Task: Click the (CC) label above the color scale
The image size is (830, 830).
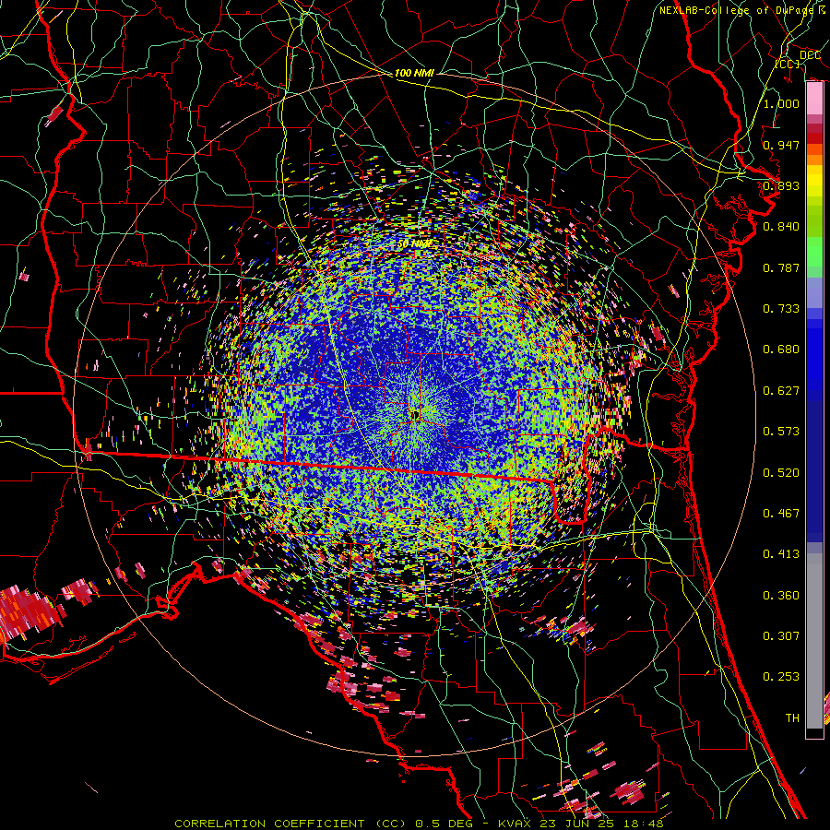Action: 788,64
